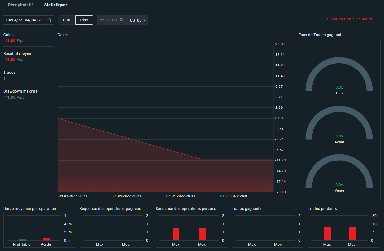Click the red Perdu duration bar
This screenshot has width=384, height=251.
click(x=46, y=239)
